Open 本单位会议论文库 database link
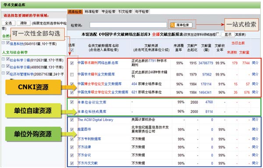 [x=92, y=102]
